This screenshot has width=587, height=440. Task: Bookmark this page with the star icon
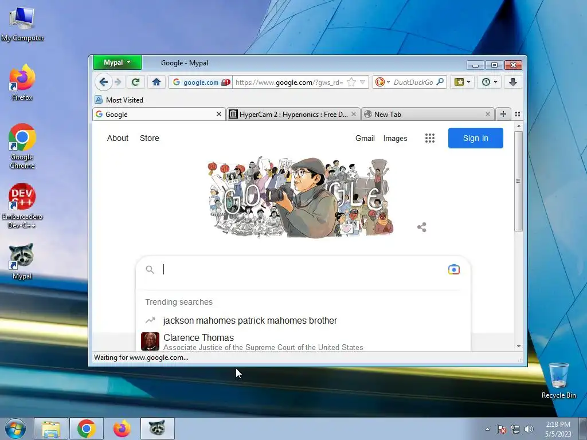coord(351,82)
